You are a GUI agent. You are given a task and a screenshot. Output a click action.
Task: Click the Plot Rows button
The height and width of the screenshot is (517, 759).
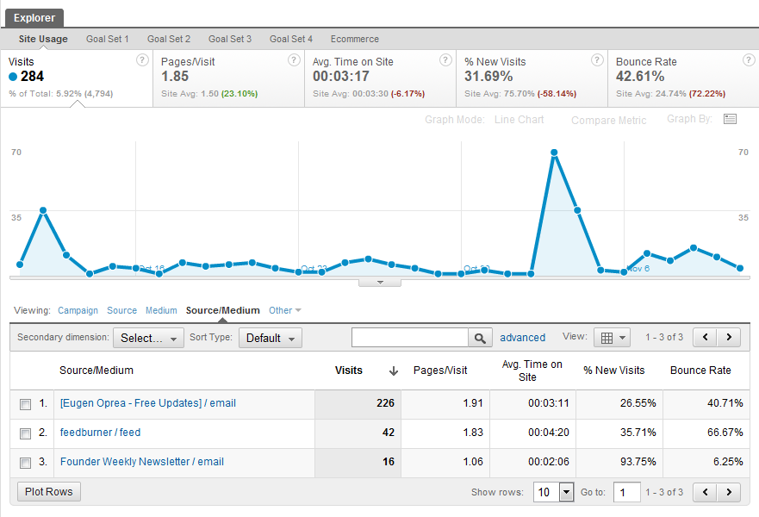point(48,491)
